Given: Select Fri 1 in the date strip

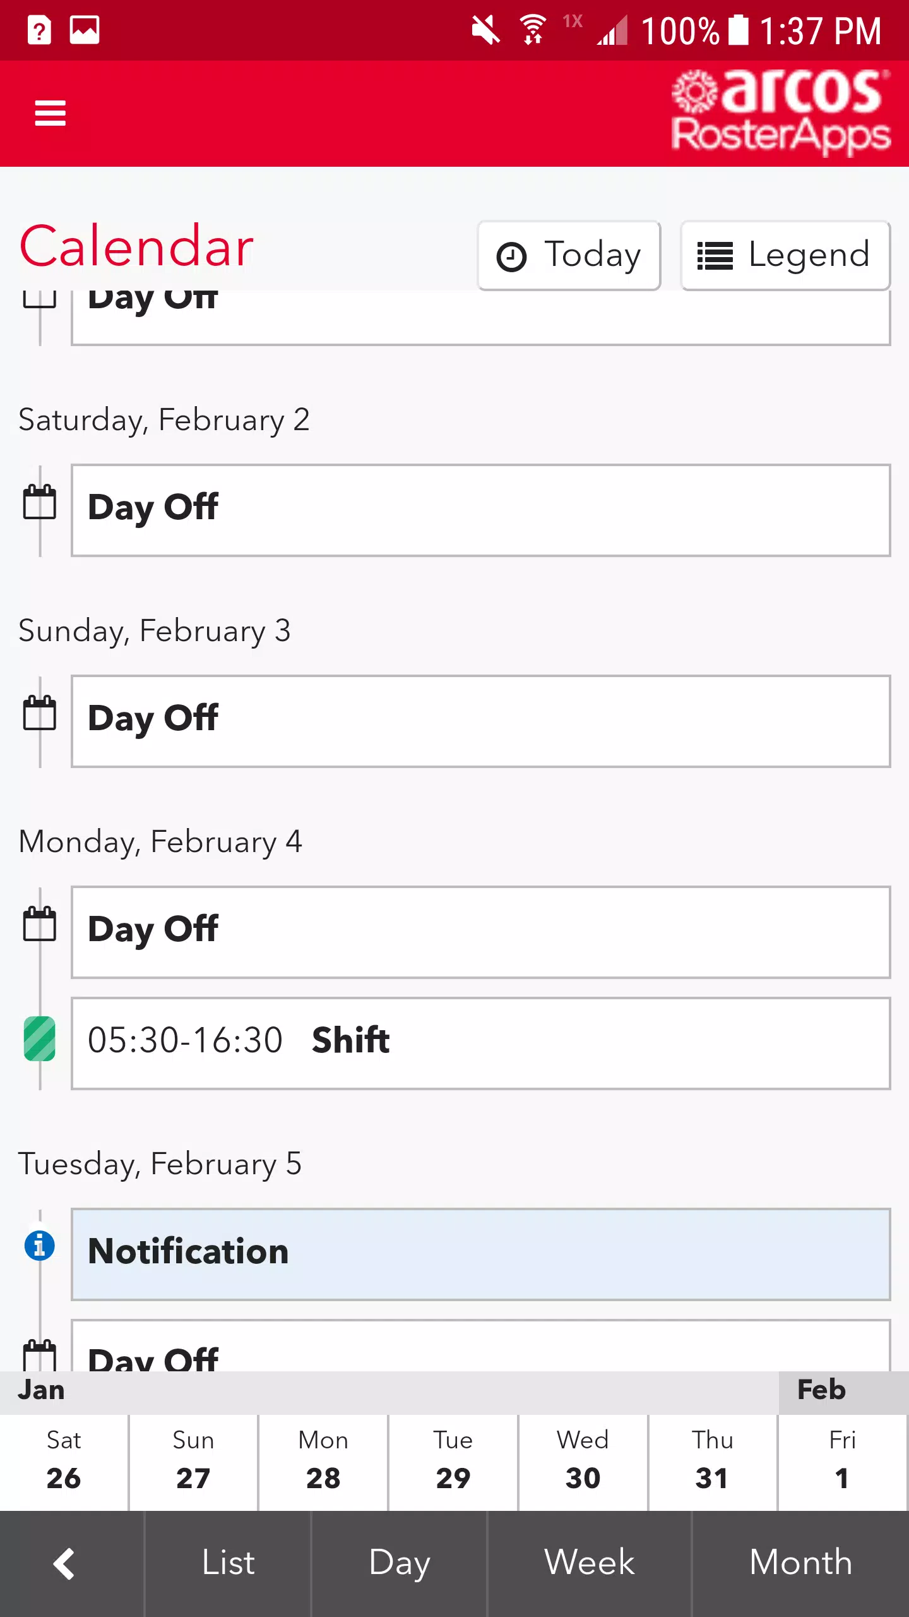Looking at the screenshot, I should [843, 1462].
